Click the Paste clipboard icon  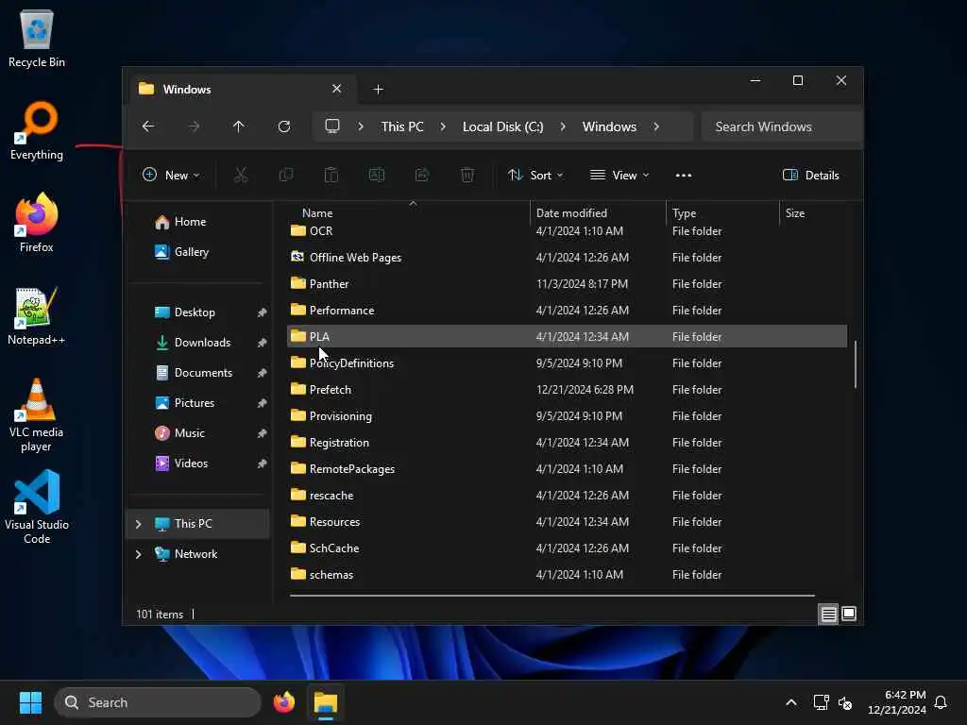pyautogui.click(x=331, y=175)
